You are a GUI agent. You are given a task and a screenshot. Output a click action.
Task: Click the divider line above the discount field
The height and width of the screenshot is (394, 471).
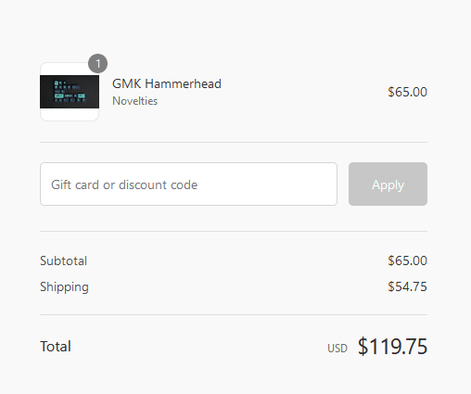(x=234, y=143)
